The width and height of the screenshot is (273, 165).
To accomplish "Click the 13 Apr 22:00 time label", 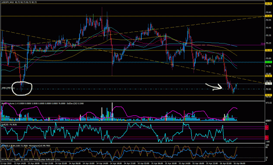I will coord(47,163).
